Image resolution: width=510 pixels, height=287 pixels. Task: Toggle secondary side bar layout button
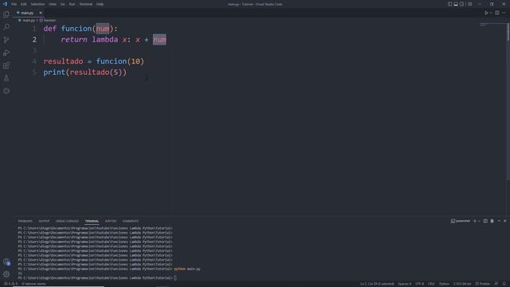(x=462, y=4)
